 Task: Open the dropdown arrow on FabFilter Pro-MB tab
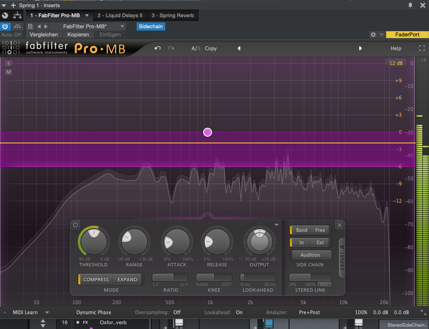point(87,15)
